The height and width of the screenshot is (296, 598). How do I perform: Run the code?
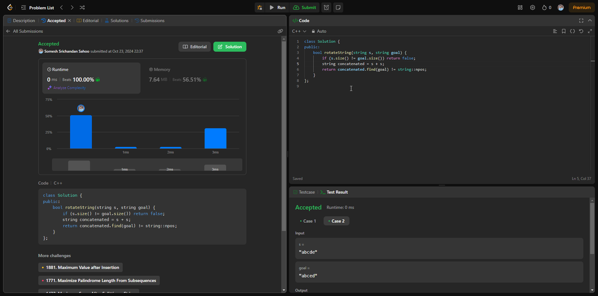tap(277, 7)
